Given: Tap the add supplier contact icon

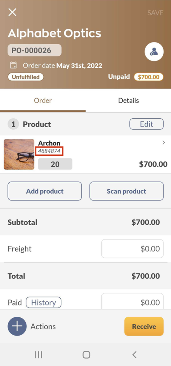Looking at the screenshot, I should tap(154, 52).
